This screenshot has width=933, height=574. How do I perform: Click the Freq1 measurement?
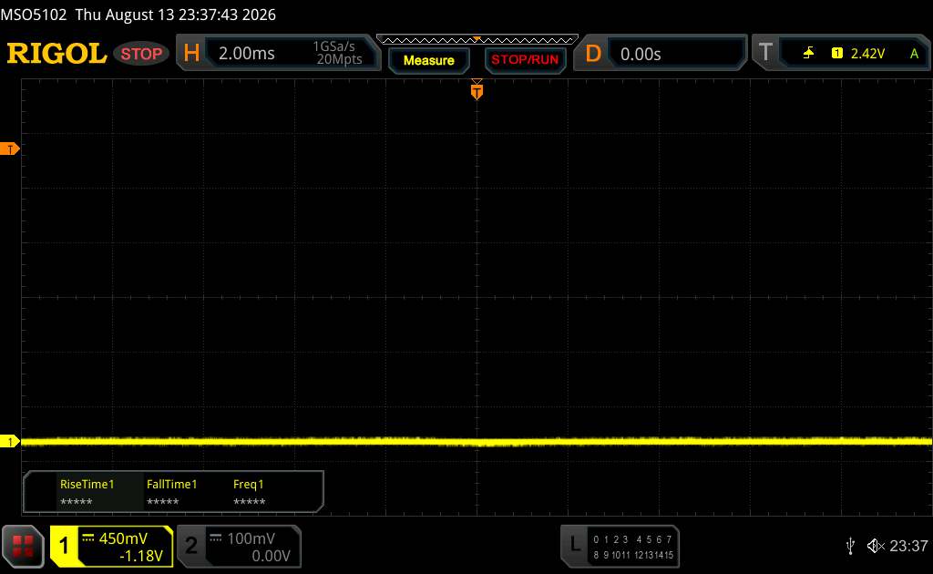coord(249,492)
